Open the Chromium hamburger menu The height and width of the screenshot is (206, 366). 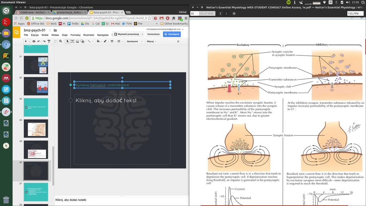(x=186, y=18)
